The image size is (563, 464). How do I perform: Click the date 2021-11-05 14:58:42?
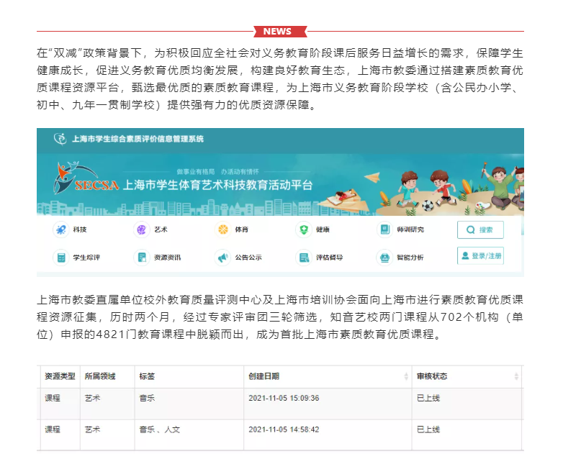284,429
